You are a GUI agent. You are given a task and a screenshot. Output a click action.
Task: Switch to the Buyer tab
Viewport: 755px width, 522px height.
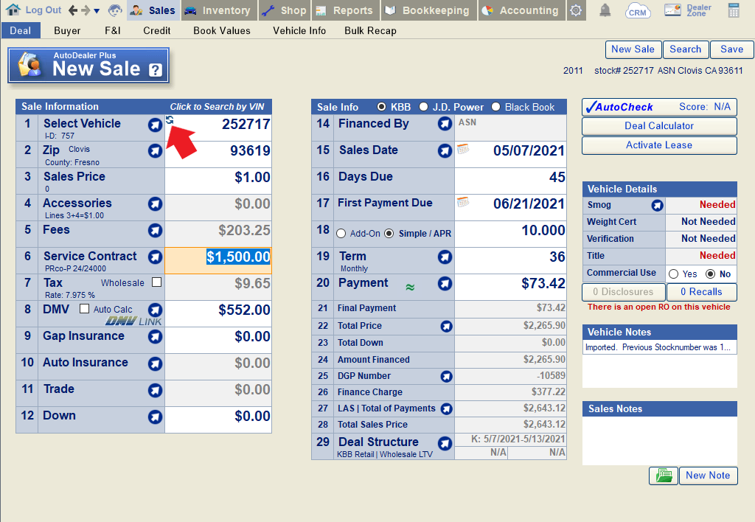(67, 31)
